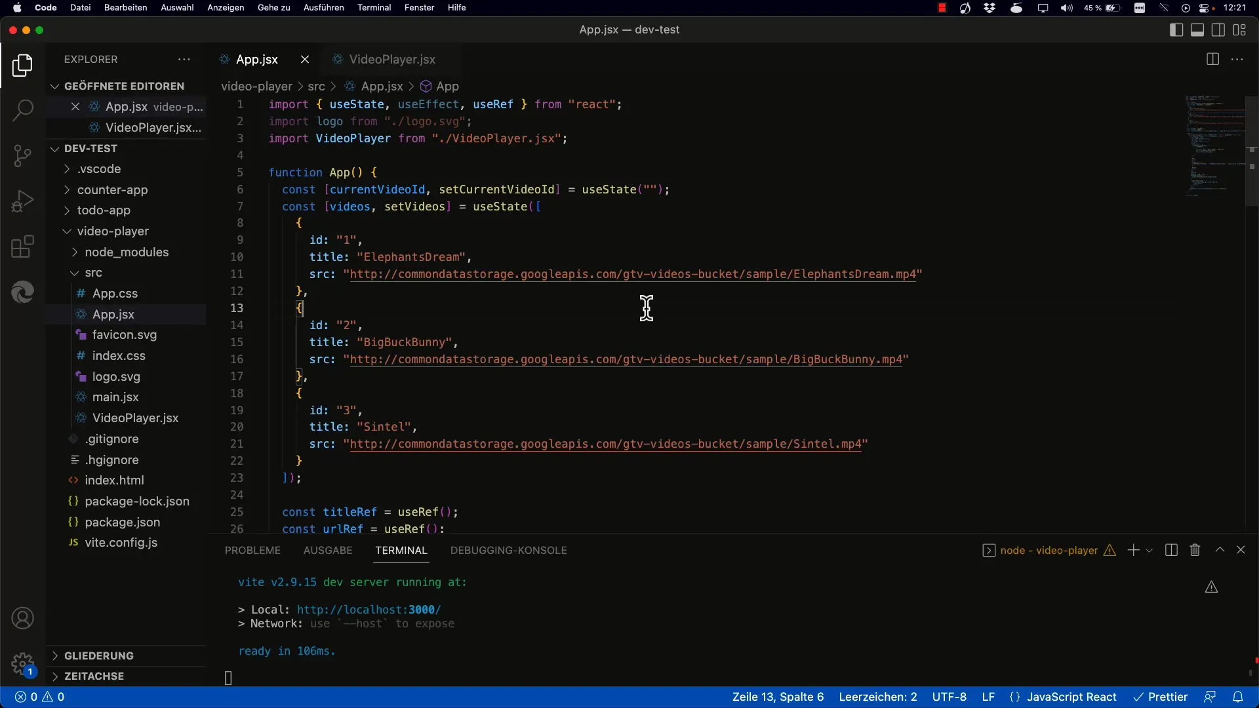Open the Ausführen menu
This screenshot has width=1259, height=708.
pos(323,8)
